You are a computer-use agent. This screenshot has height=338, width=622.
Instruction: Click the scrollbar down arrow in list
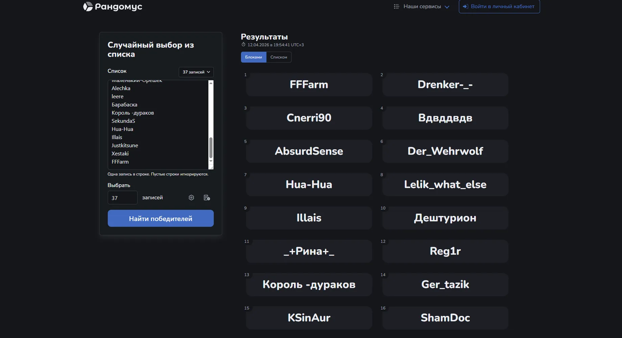(211, 161)
